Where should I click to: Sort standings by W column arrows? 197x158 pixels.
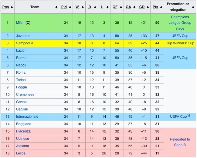(83, 7)
